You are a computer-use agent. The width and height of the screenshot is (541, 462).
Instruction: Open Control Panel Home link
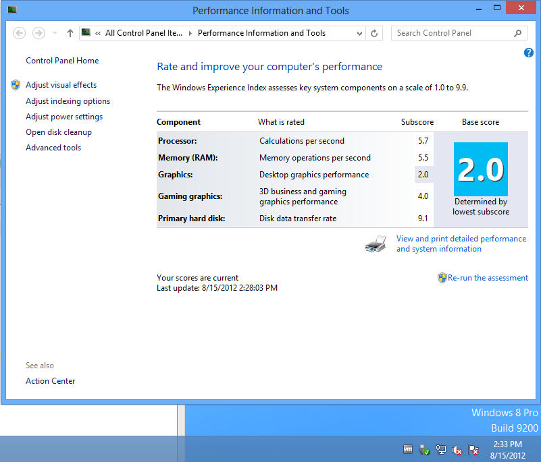62,61
